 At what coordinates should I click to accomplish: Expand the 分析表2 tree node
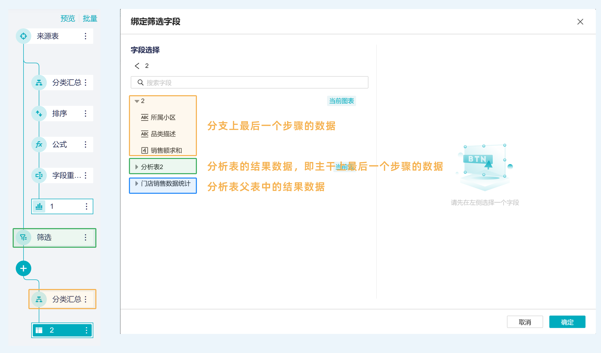pos(137,167)
